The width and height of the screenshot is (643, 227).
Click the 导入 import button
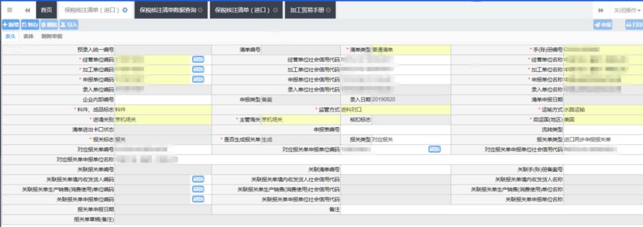[69, 25]
